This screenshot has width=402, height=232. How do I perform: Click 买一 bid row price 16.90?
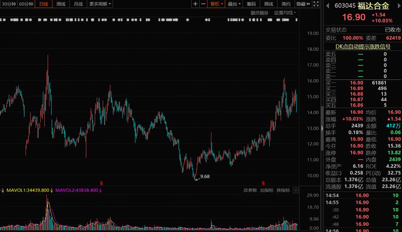tap(356, 83)
